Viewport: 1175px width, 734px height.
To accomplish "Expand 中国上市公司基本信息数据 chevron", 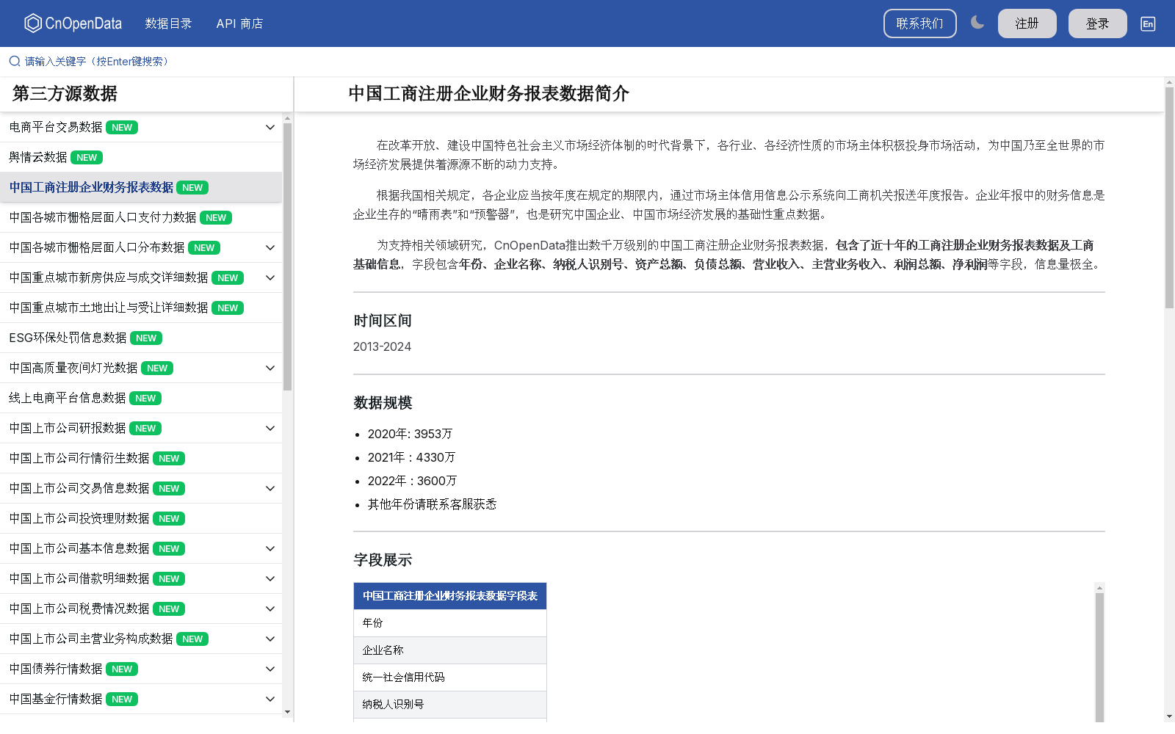I will point(270,548).
